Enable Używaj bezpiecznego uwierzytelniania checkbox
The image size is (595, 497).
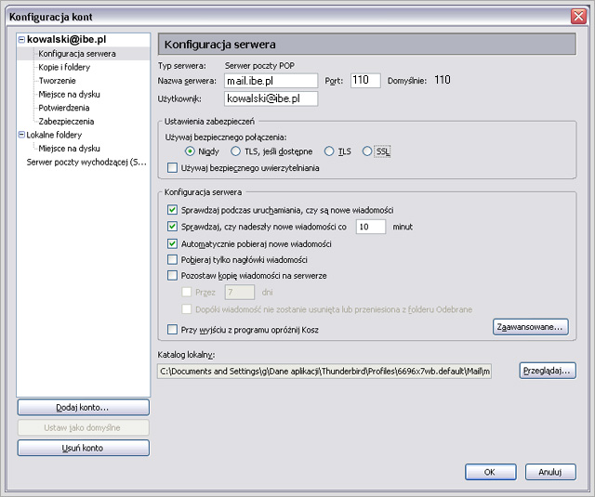(x=171, y=168)
